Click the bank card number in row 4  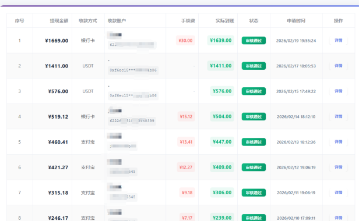coord(132,121)
